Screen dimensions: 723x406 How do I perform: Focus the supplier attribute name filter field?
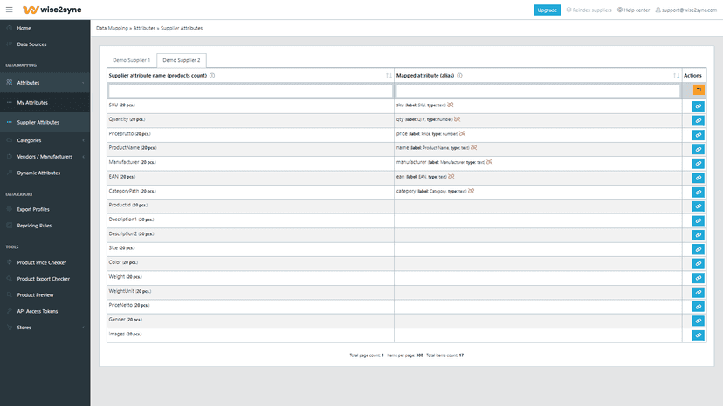(251, 91)
